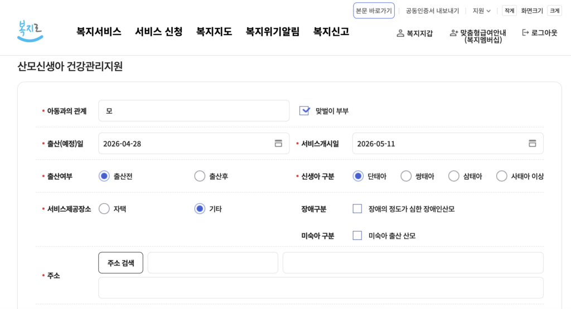Increase screen size with 크게
This screenshot has width=571, height=309.
click(x=554, y=11)
